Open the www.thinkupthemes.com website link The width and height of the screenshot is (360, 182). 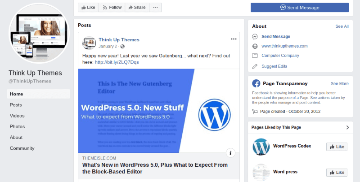pyautogui.click(x=284, y=46)
